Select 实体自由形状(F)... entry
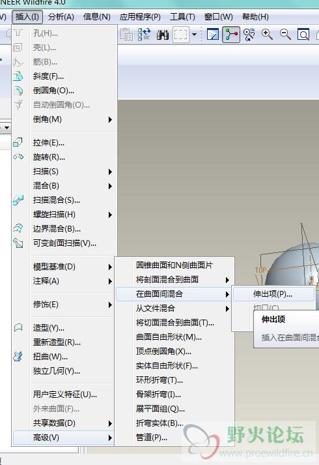The height and width of the screenshot is (465, 319). coord(174,366)
